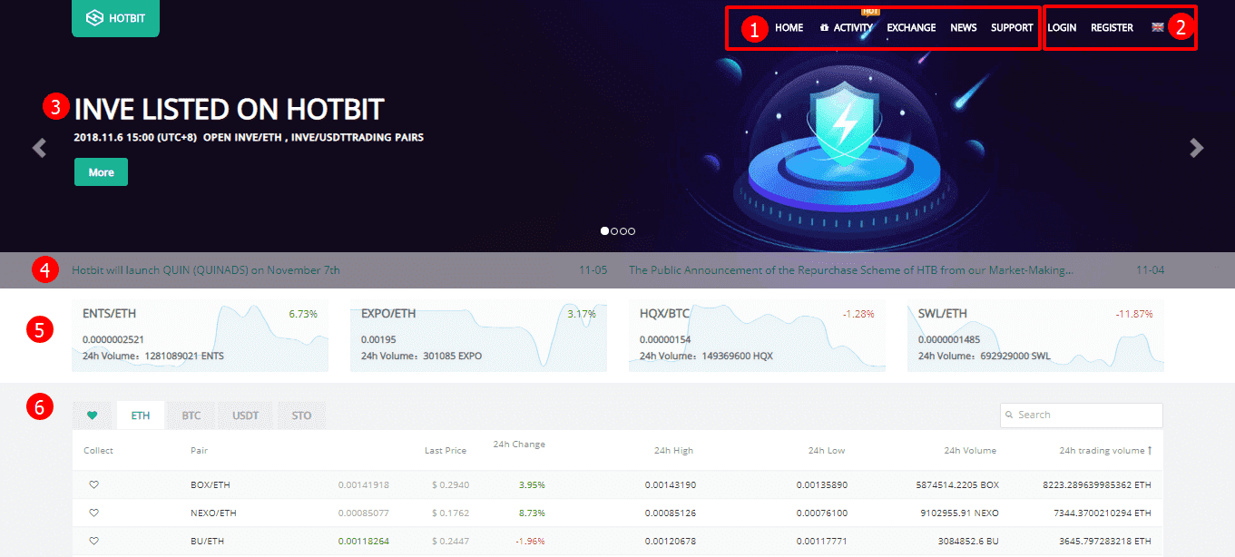Click the Last Price column header
This screenshot has width=1235, height=557.
(446, 450)
